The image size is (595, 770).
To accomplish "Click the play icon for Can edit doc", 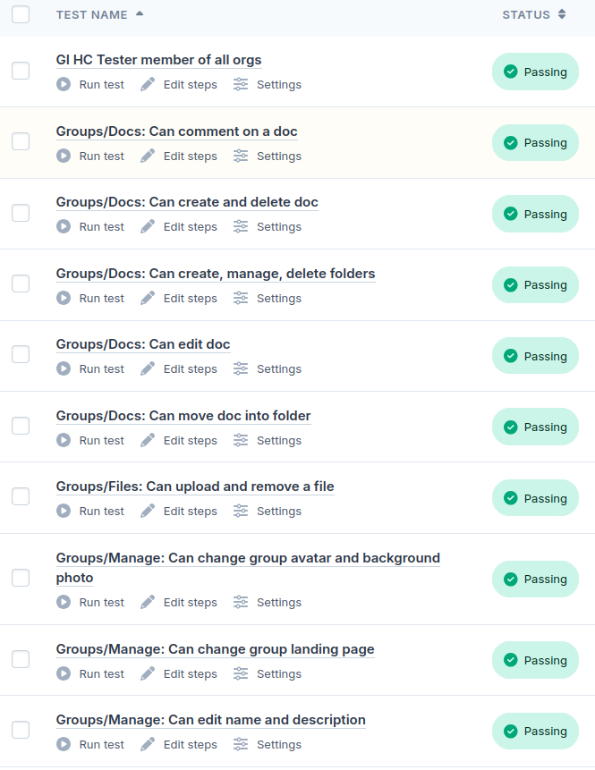I will click(64, 368).
